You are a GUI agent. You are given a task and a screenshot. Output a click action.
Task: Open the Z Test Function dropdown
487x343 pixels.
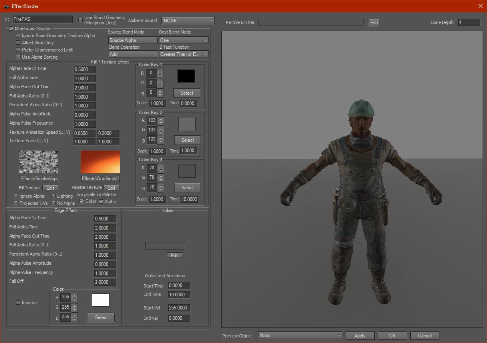click(184, 54)
